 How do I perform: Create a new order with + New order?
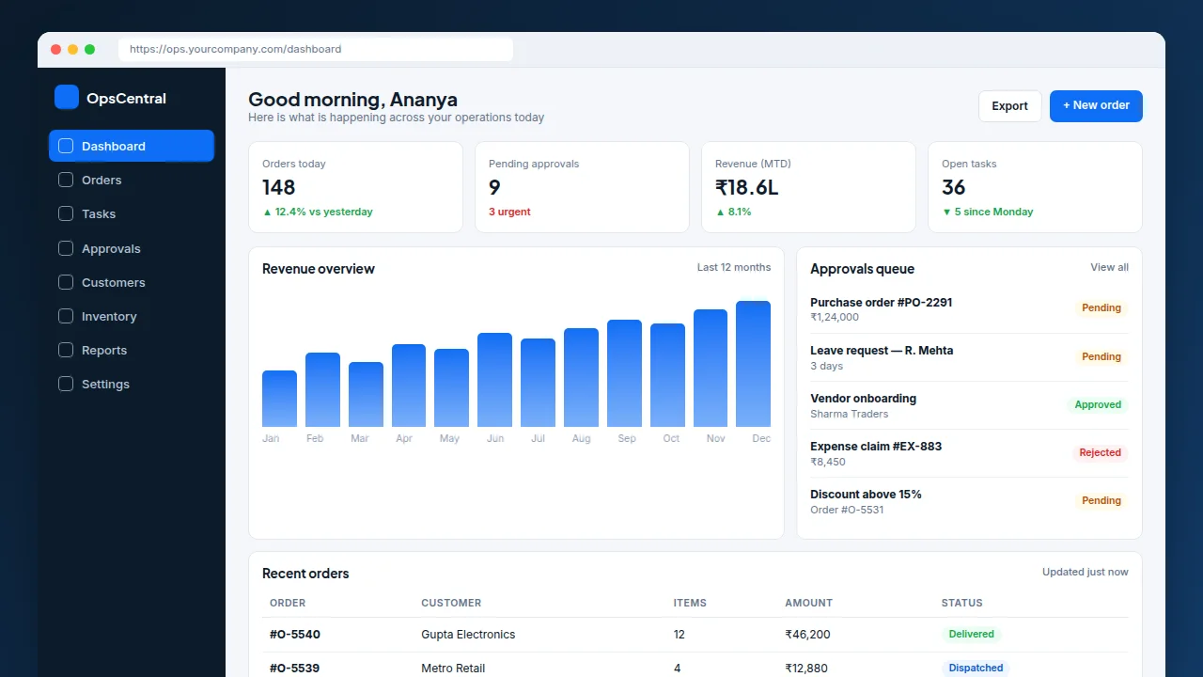point(1096,106)
